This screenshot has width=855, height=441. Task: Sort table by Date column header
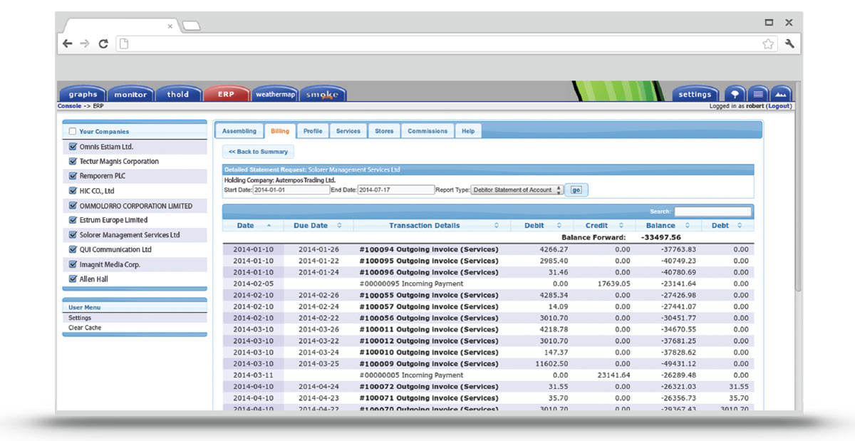(x=246, y=226)
